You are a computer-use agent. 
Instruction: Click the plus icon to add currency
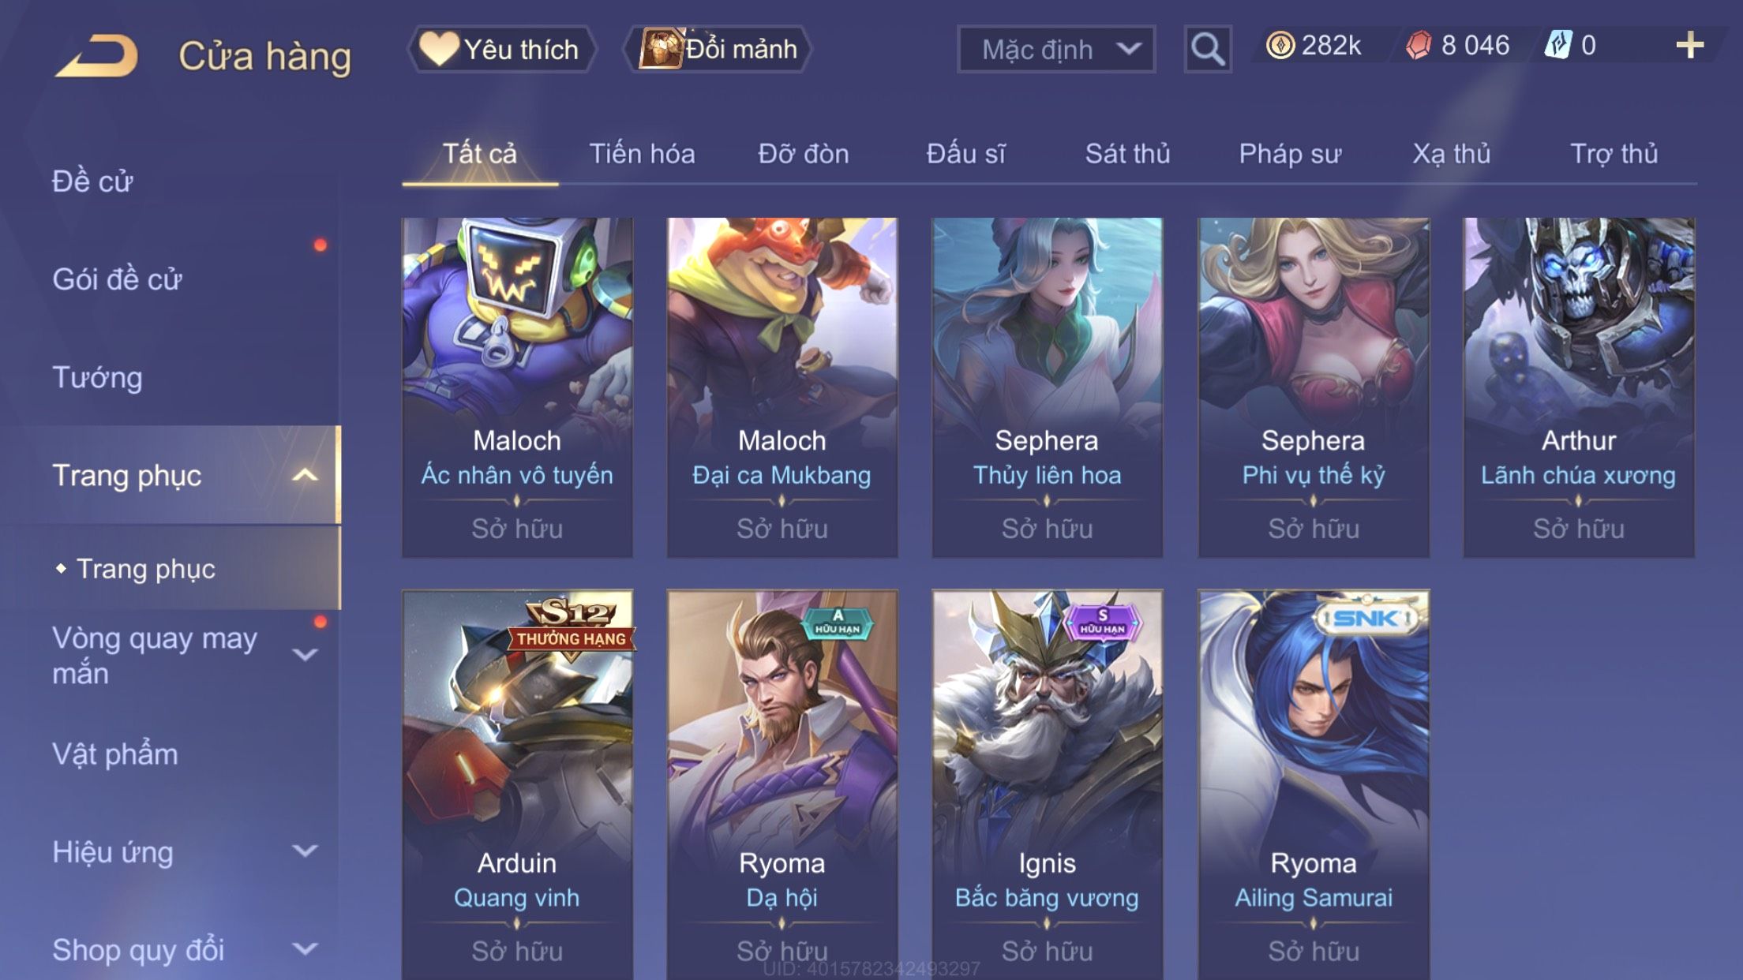(1689, 45)
